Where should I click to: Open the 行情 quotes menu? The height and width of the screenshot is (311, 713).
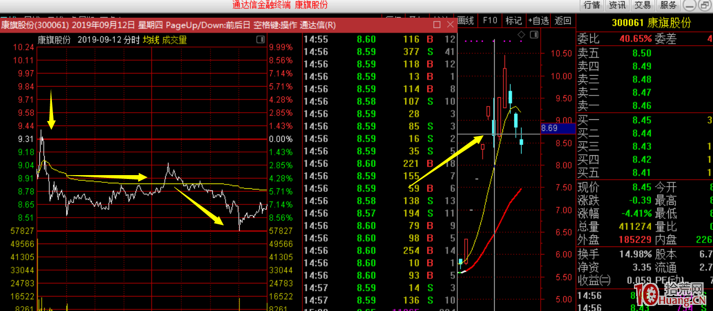[592, 6]
